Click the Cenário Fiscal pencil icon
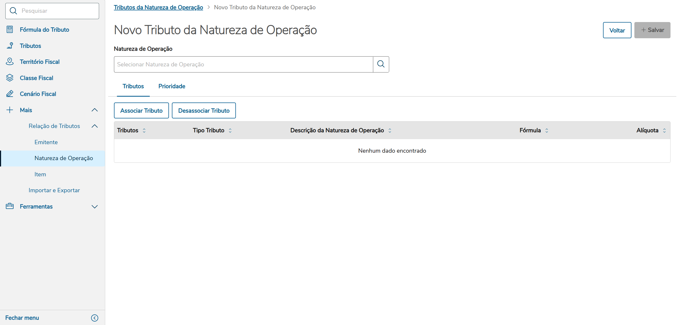The height and width of the screenshot is (325, 679). click(10, 94)
